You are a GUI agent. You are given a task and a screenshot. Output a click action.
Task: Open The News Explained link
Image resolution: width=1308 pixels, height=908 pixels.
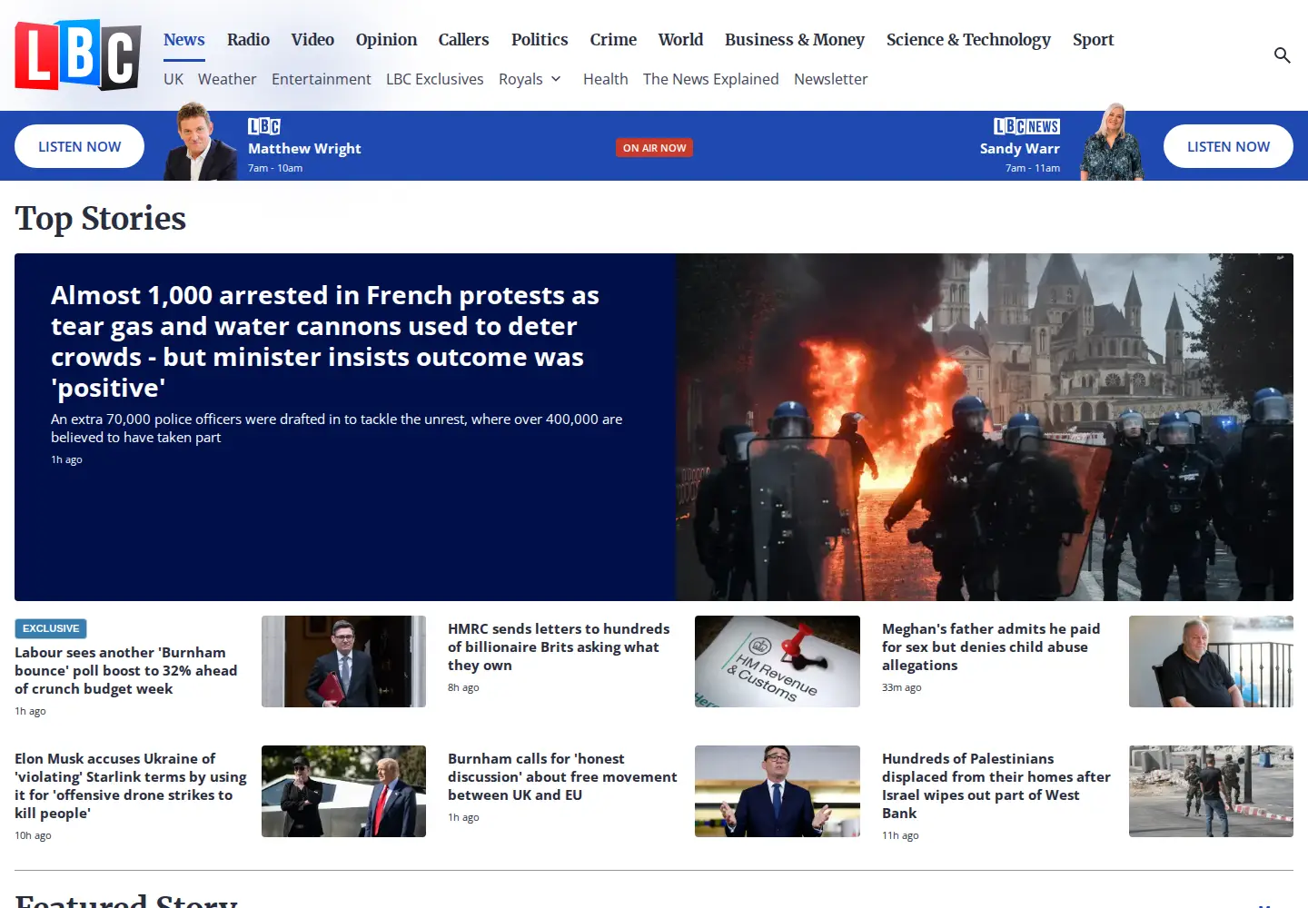coord(710,79)
